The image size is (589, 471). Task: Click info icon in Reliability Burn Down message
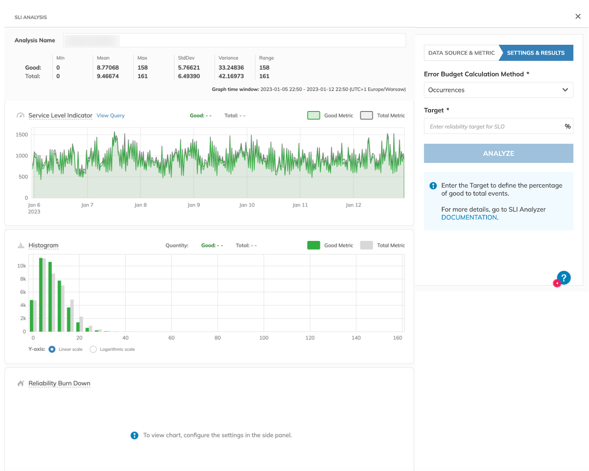134,435
